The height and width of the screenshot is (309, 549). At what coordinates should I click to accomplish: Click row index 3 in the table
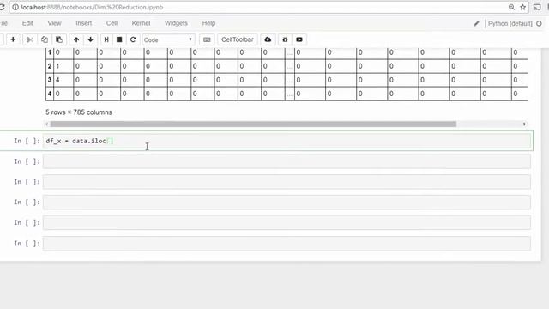coord(50,80)
